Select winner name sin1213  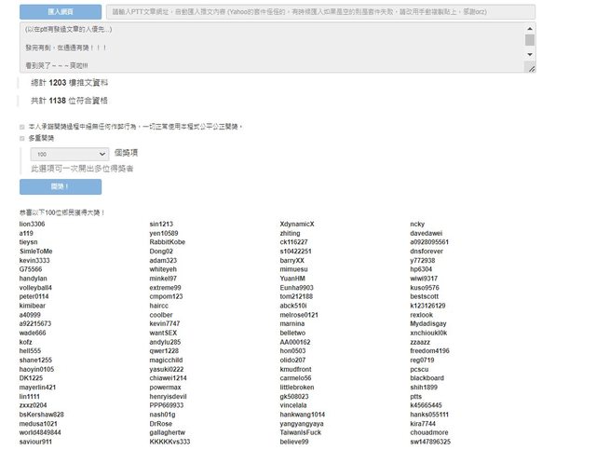pos(161,225)
